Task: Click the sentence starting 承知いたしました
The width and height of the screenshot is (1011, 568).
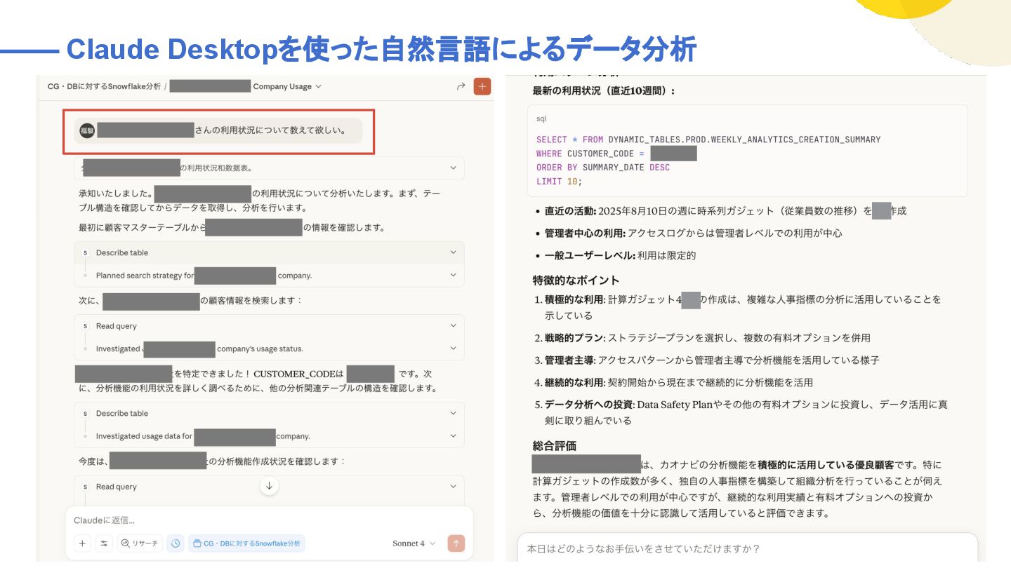Action: 260,201
